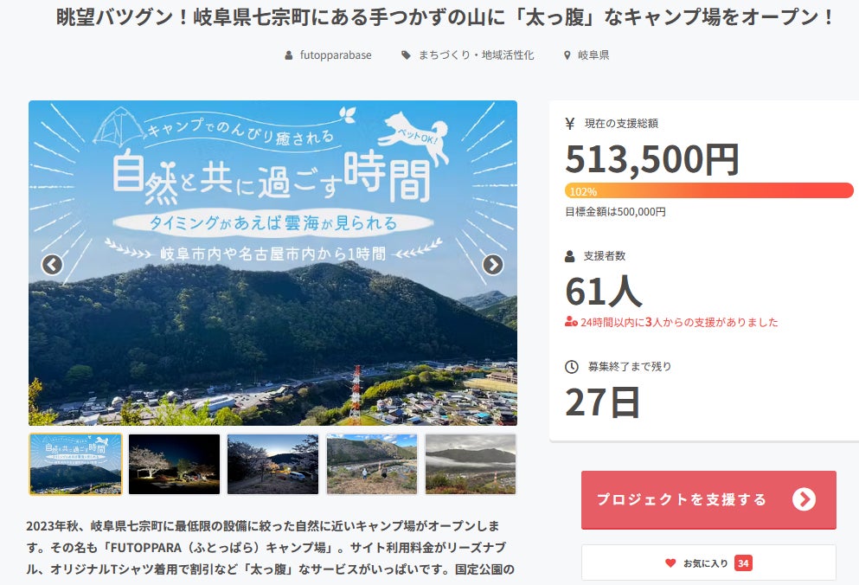Click the user icon beside futopparabase
859x585 pixels.
[x=289, y=55]
